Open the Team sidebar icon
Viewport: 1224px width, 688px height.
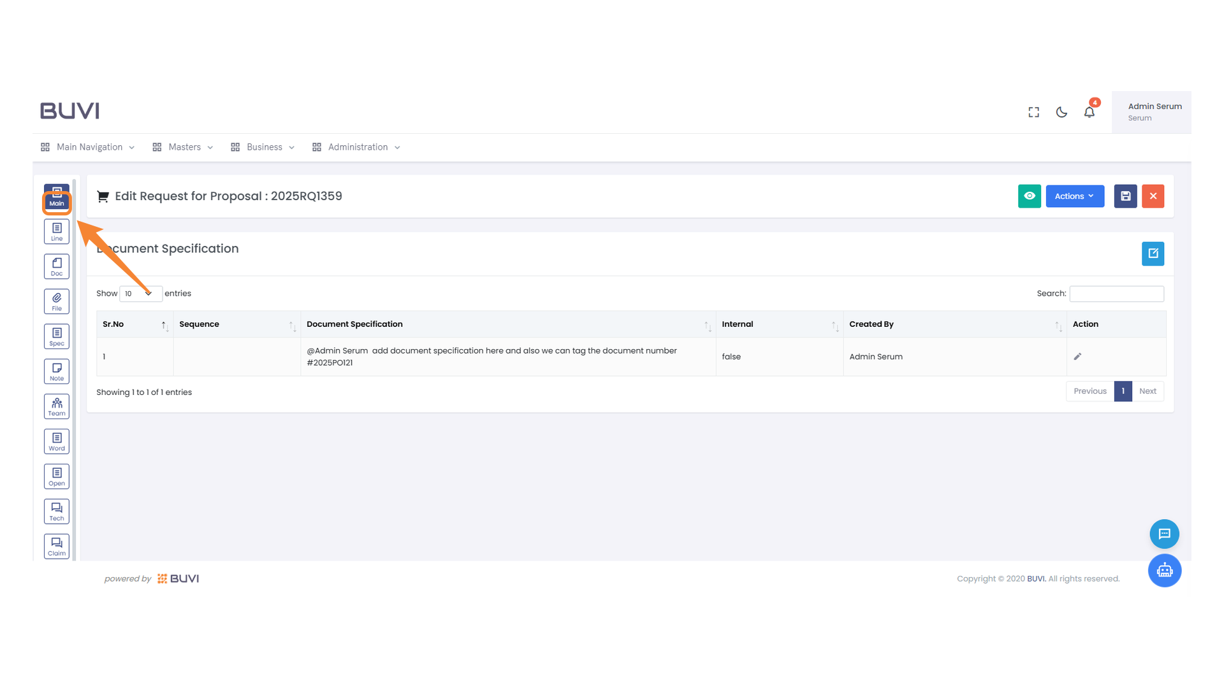(x=57, y=406)
